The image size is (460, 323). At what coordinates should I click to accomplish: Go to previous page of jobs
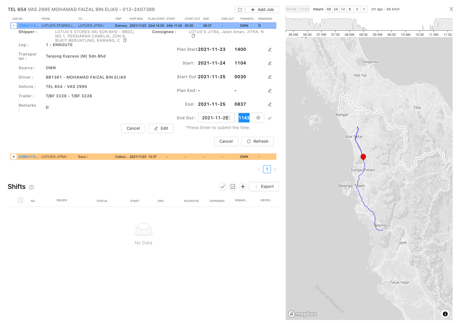coord(259,170)
